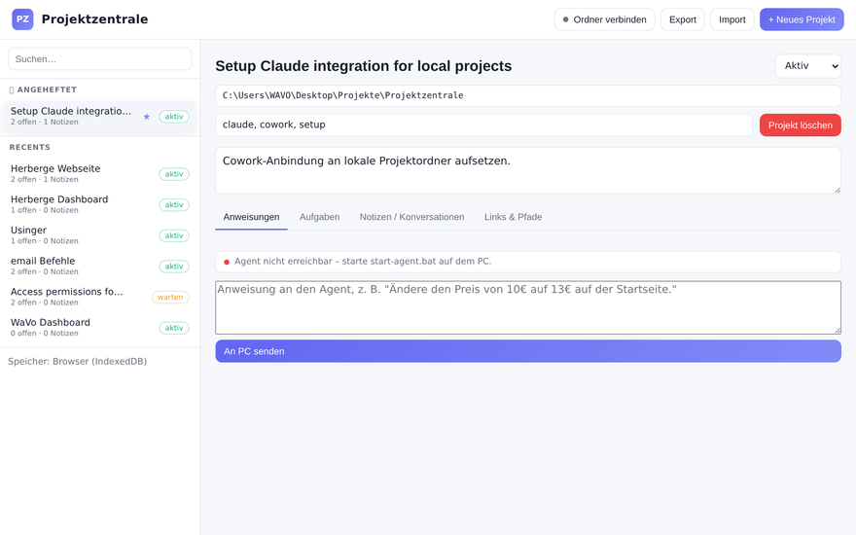
Task: Switch to the Aufgaben tab
Action: point(319,217)
